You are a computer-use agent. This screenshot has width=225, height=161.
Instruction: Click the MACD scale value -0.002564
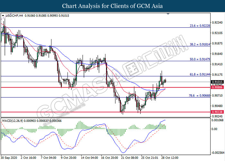(218, 153)
